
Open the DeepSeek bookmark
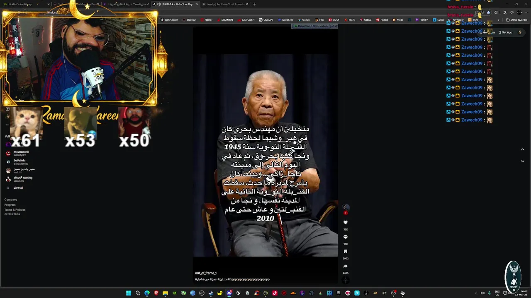[x=285, y=20]
